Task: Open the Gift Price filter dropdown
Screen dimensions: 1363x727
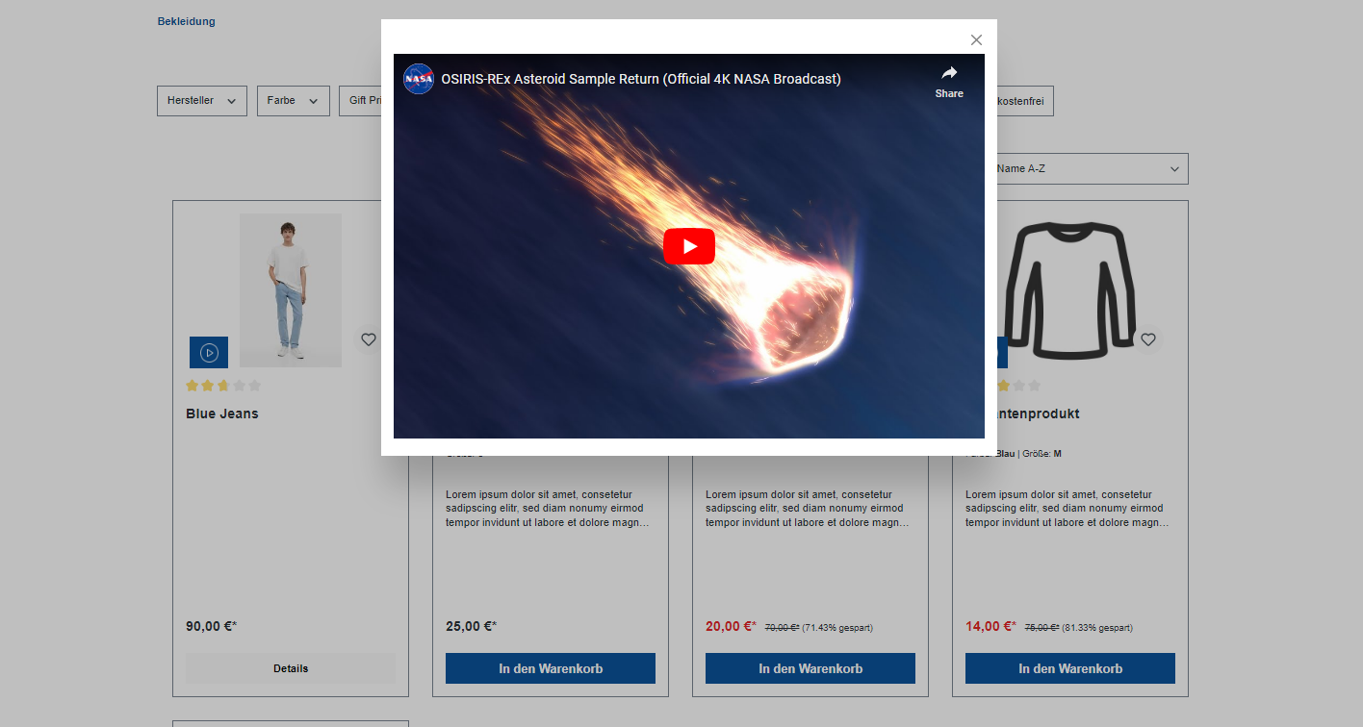Action: (361, 101)
